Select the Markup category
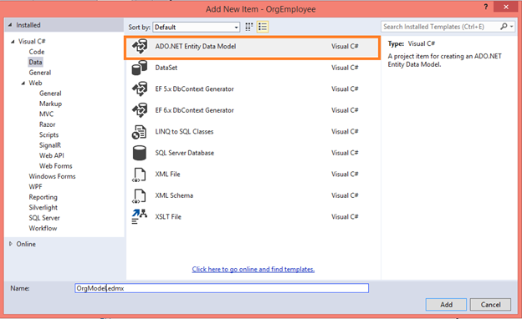This screenshot has width=522, height=319. coord(50,104)
